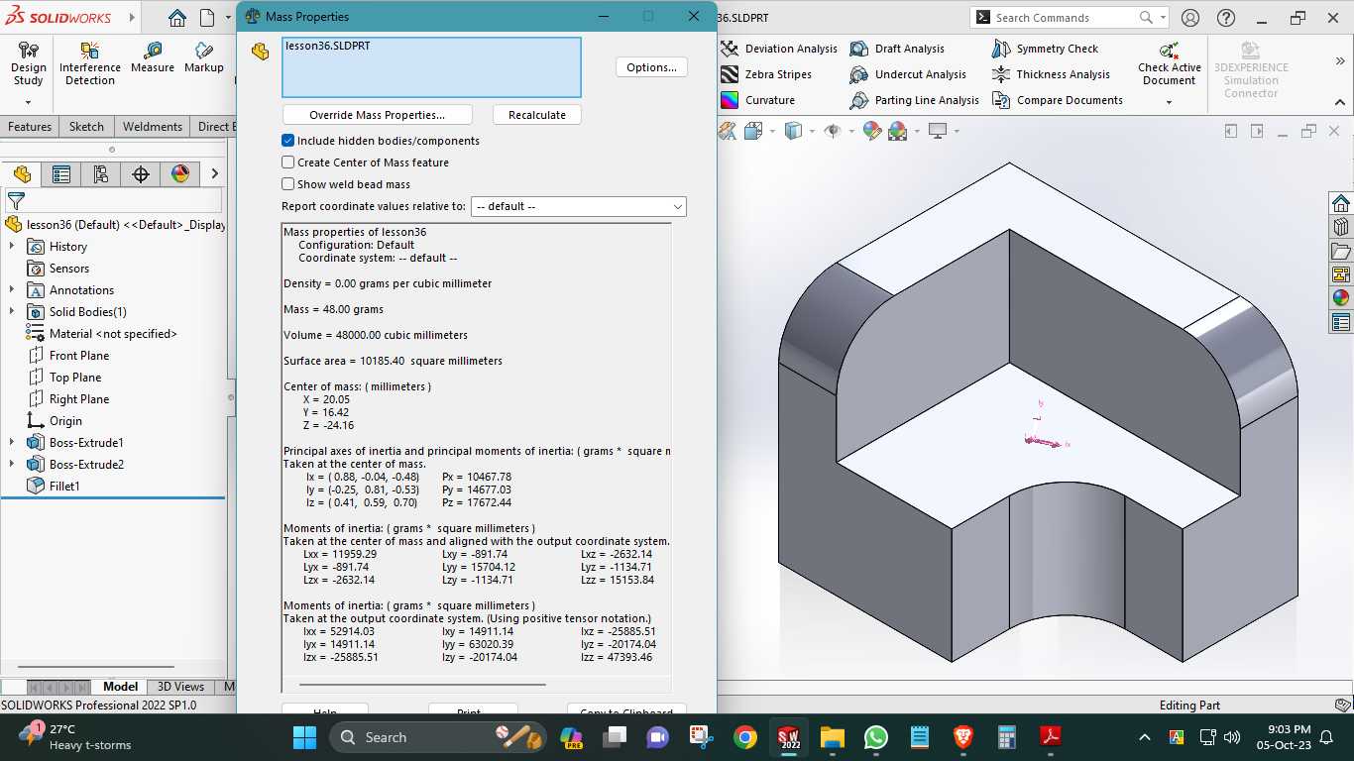Open Apply Scene in view toolbar
The image size is (1354, 761).
tap(898, 131)
